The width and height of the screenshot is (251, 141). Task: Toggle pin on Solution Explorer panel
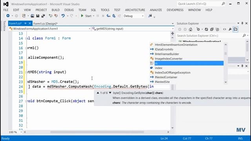[242, 23]
